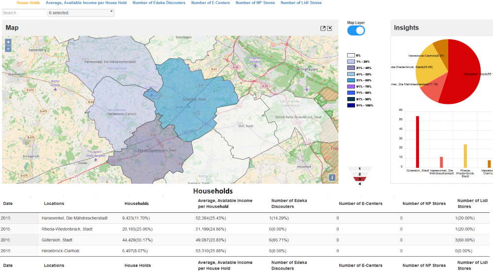Viewport: 493px width, 271px height.
Task: Pick the 61% - 70% purple legend swatch
Action: pos(351,86)
